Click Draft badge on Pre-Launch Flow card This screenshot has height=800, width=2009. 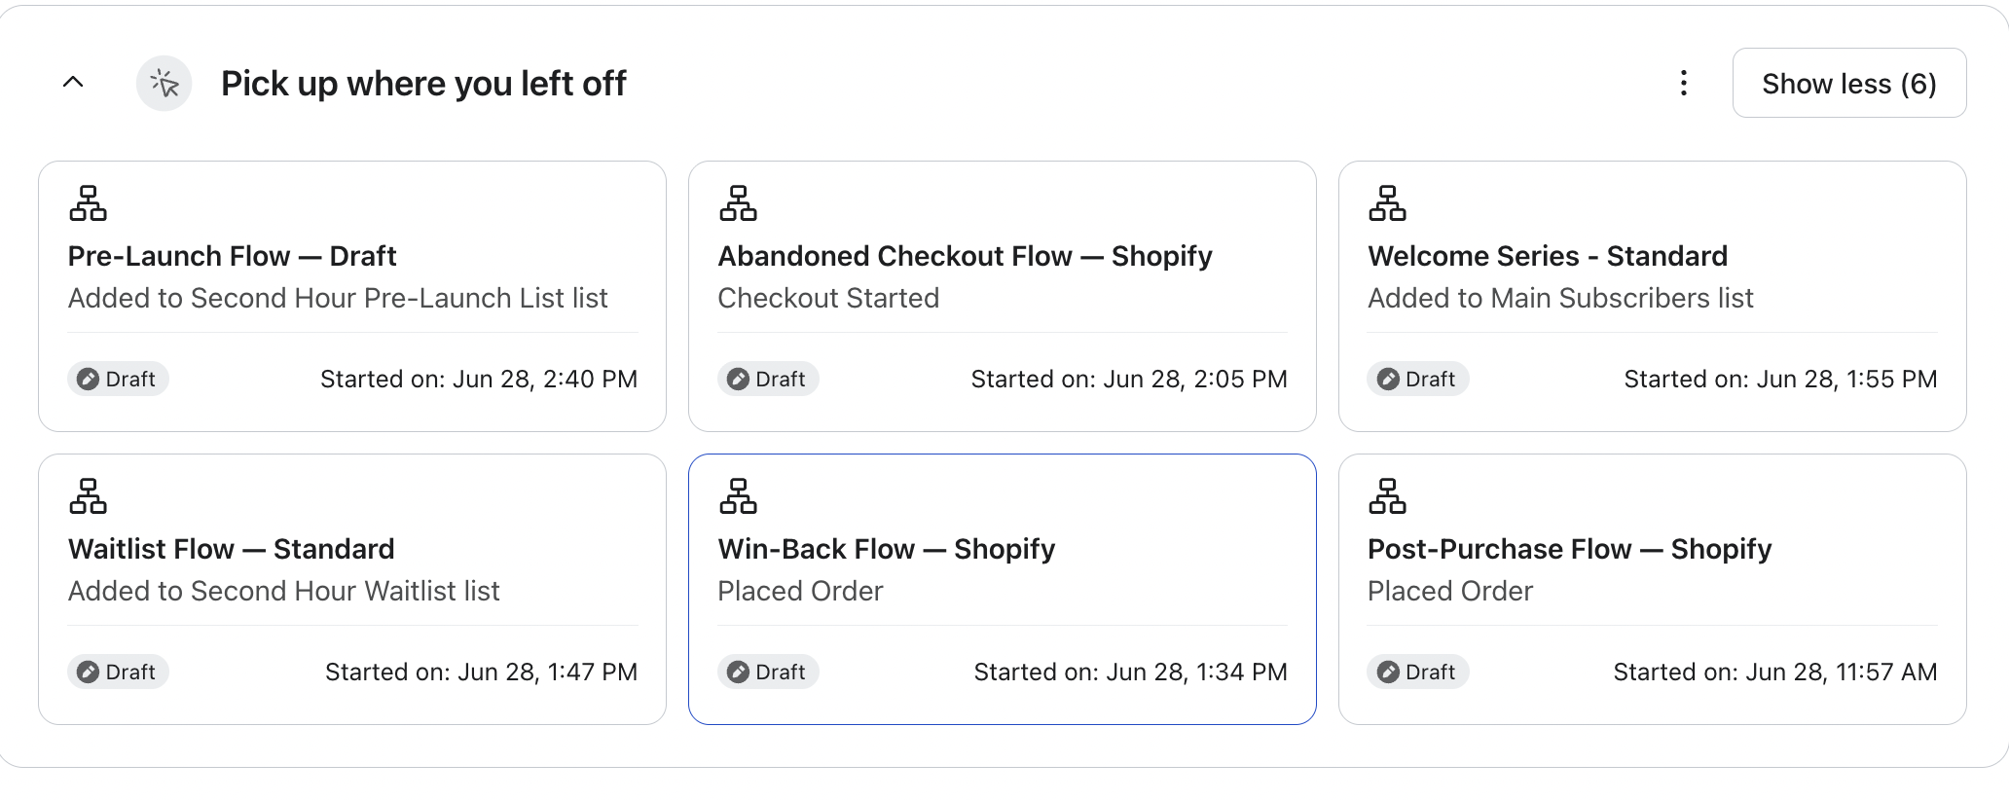[118, 379]
